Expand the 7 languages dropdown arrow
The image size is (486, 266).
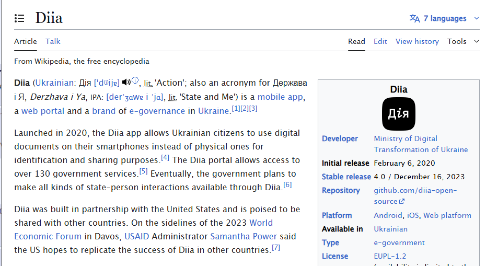tap(477, 18)
